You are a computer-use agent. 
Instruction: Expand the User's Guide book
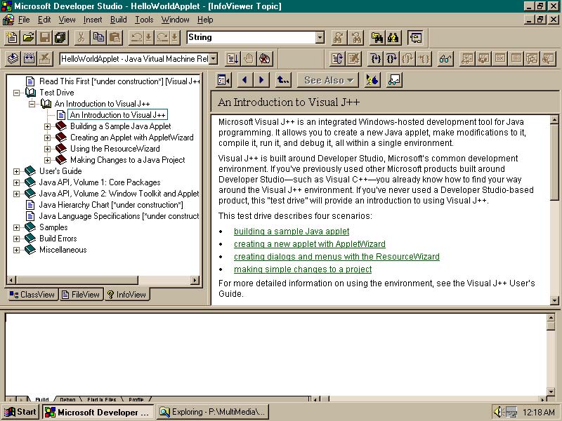16,171
